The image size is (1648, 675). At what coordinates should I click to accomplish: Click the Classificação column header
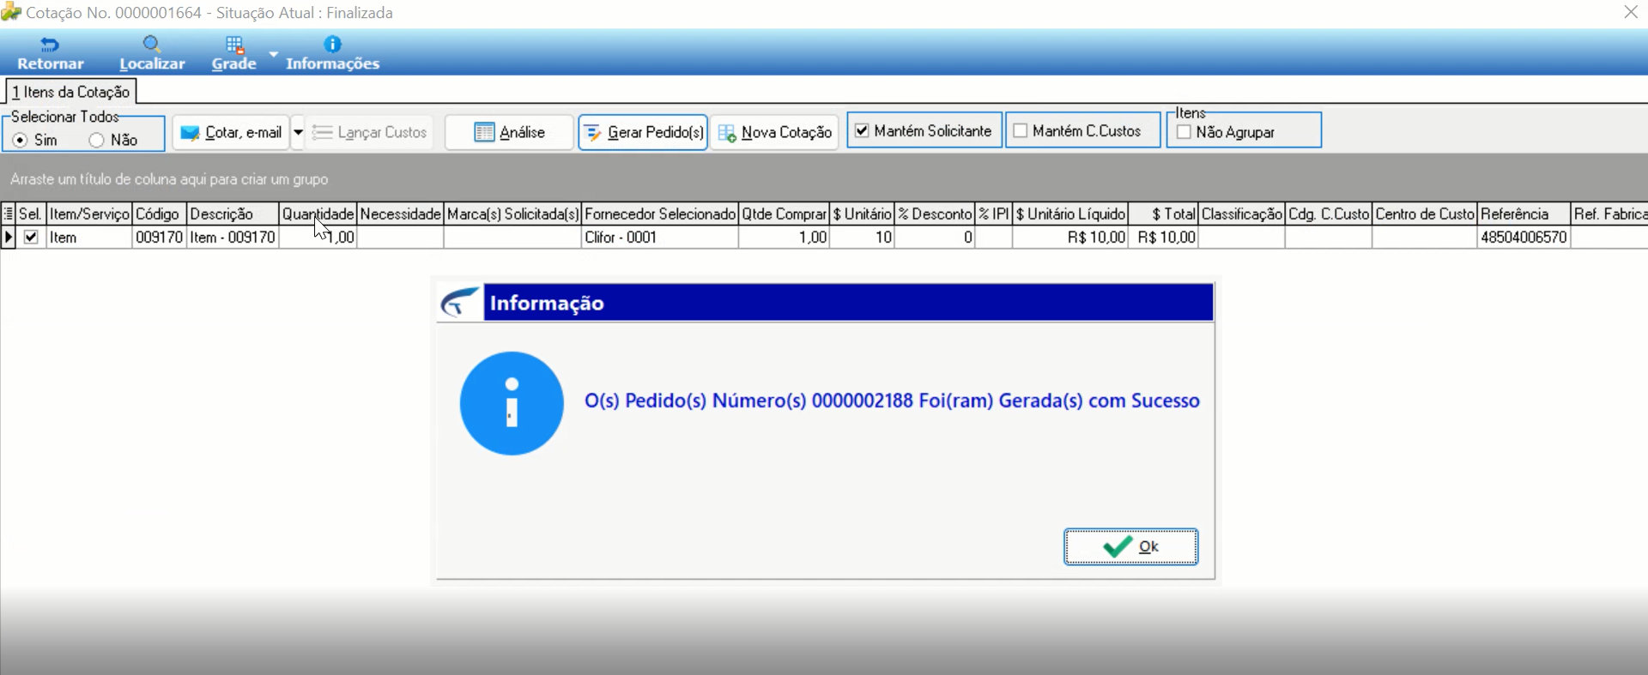tap(1241, 214)
